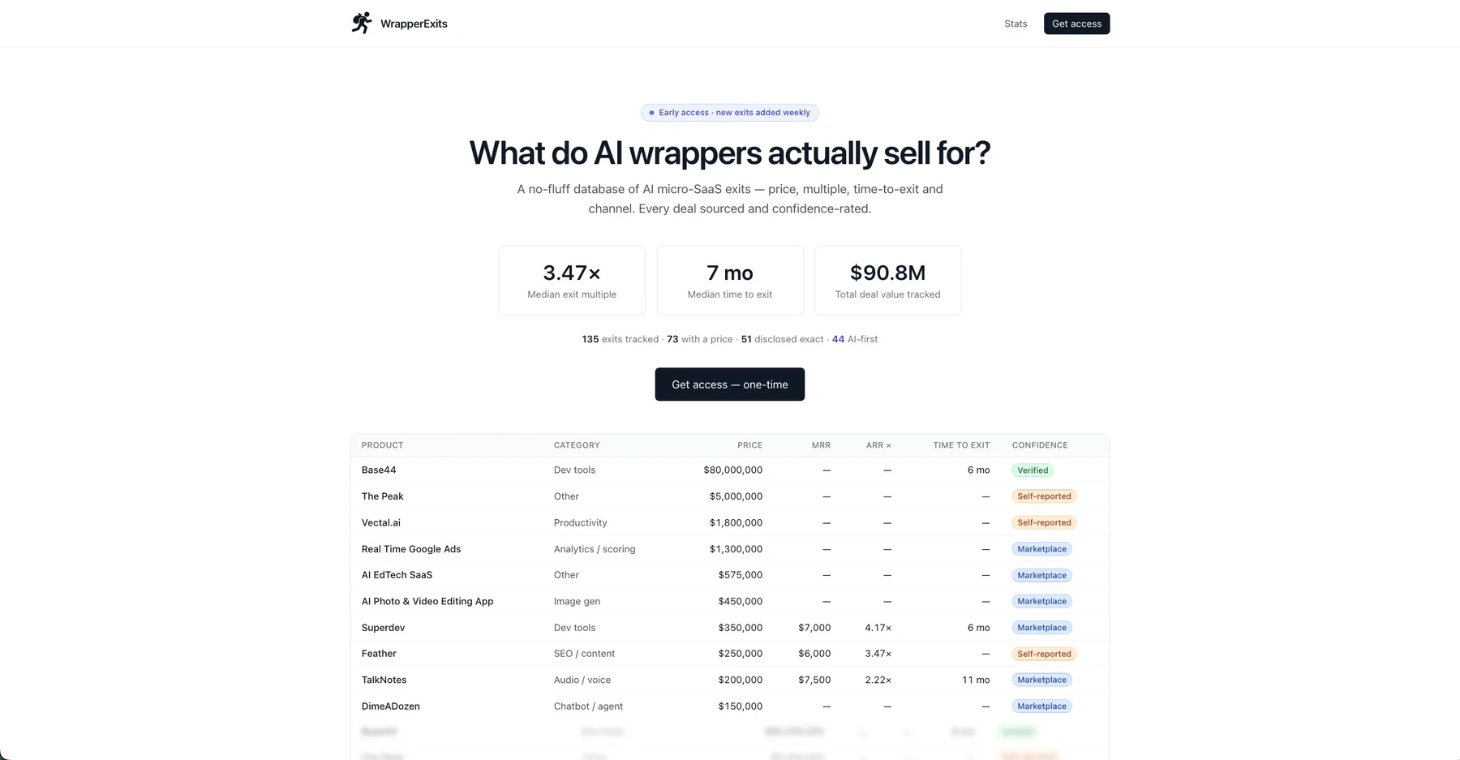Click the 135 exits tracked stat text
Viewport: 1460px width, 760px height.
click(x=620, y=340)
